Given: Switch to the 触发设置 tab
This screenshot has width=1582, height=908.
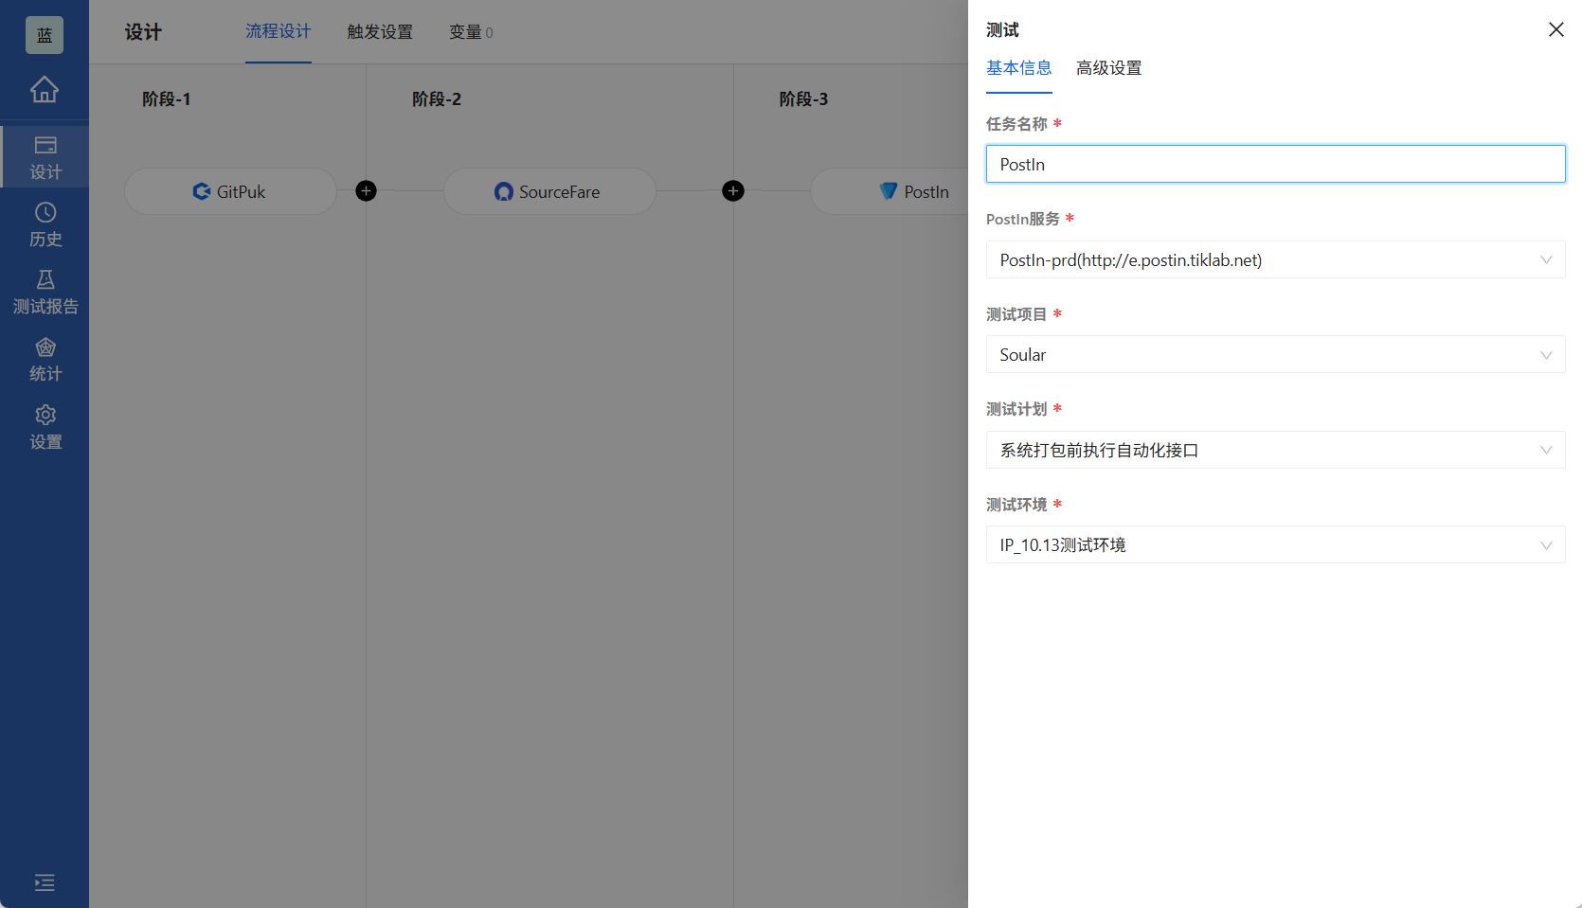Looking at the screenshot, I should 380,32.
